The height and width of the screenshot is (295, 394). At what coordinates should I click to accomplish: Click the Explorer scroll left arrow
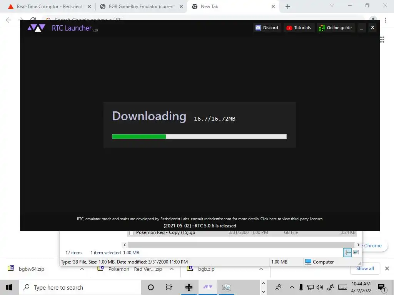(x=125, y=245)
